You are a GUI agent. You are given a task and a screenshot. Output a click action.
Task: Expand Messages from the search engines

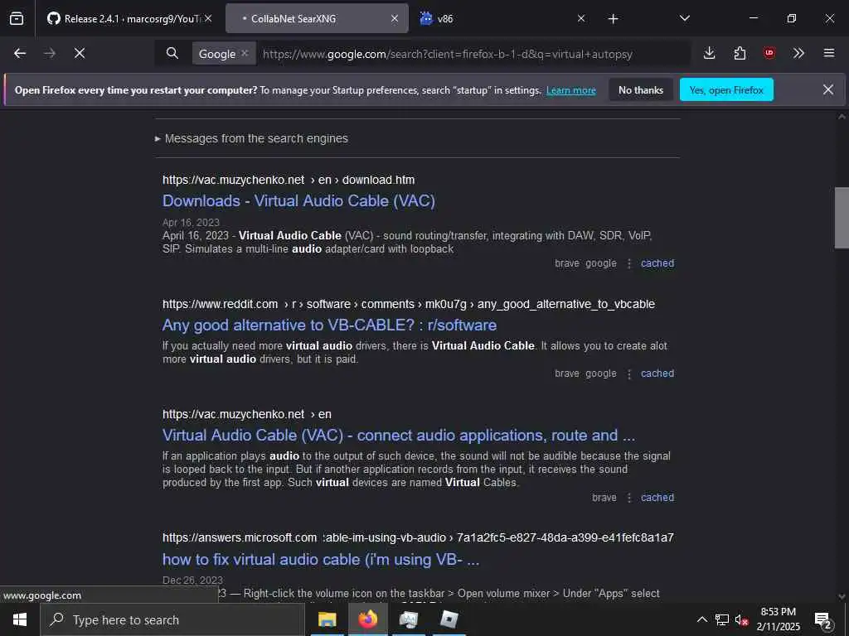(x=251, y=138)
